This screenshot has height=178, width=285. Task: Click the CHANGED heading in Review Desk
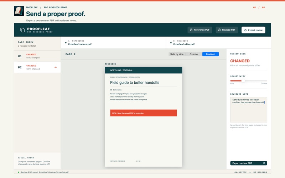[240, 61]
